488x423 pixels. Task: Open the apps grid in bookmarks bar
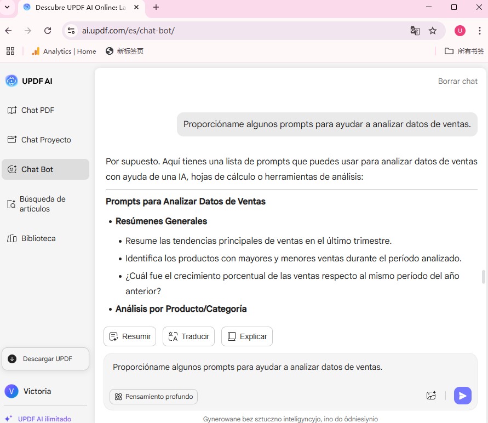pyautogui.click(x=10, y=51)
